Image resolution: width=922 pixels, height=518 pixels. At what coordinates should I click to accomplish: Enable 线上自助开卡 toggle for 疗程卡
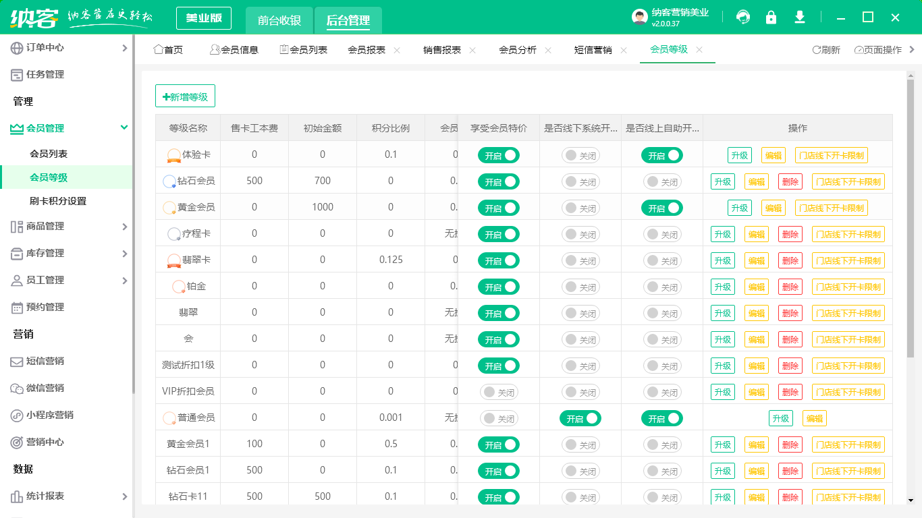[x=662, y=235]
